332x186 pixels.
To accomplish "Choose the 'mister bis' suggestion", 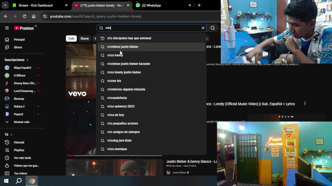I will coord(151,81).
